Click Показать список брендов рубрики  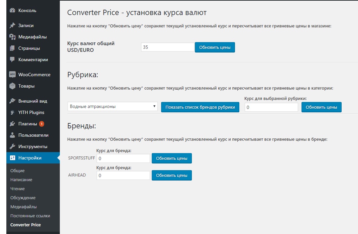pos(200,107)
